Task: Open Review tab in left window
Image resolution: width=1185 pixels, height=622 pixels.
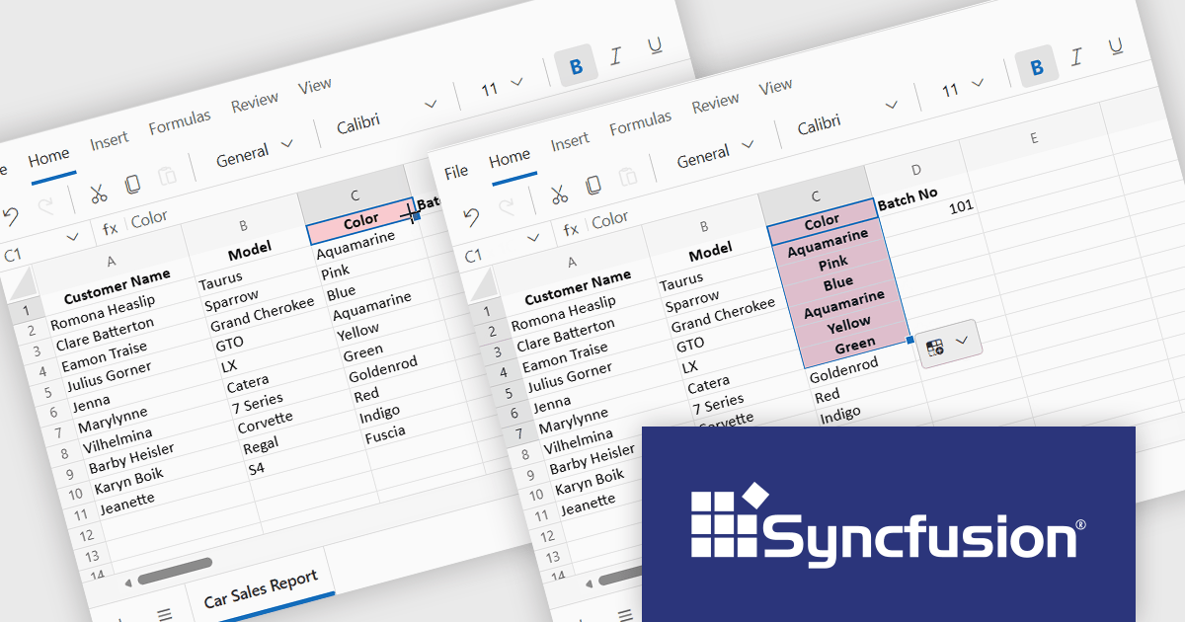Action: pyautogui.click(x=255, y=103)
